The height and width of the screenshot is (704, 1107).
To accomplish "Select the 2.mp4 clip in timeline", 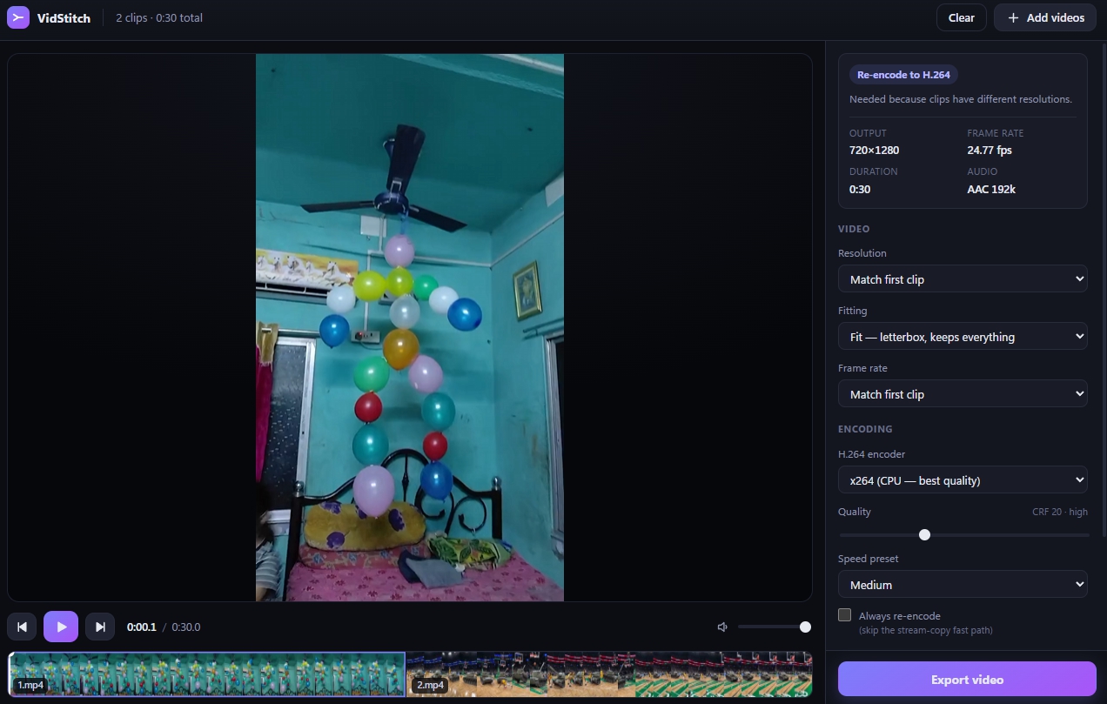I will coord(609,674).
